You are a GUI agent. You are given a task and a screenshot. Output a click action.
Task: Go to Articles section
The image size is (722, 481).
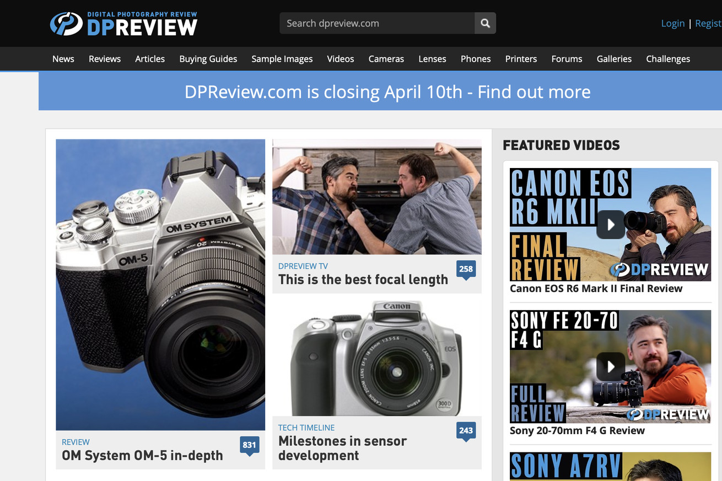150,59
